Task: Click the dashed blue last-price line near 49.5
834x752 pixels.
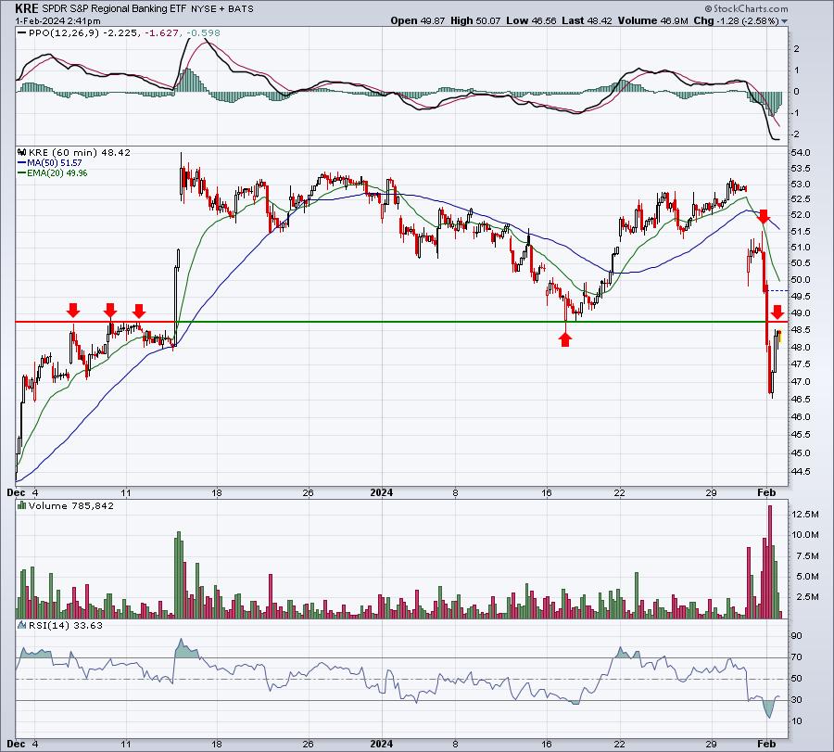Action: (778, 290)
